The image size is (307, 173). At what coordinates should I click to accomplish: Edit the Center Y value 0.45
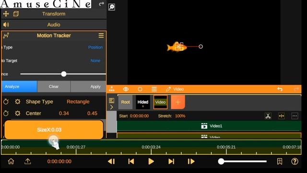(92, 113)
